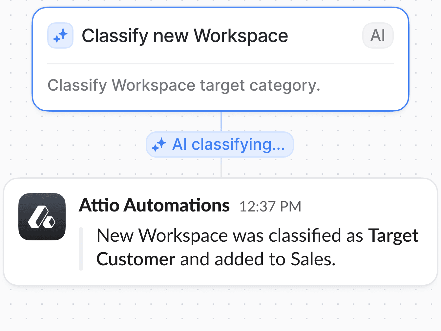Open the "Attio Automations" sender name
The width and height of the screenshot is (441, 331).
[x=154, y=206]
